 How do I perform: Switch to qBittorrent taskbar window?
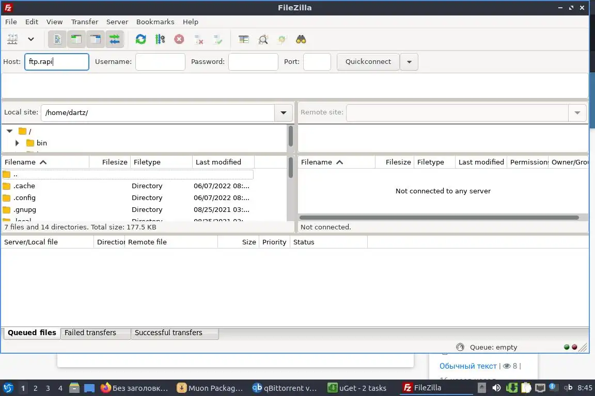(x=285, y=388)
